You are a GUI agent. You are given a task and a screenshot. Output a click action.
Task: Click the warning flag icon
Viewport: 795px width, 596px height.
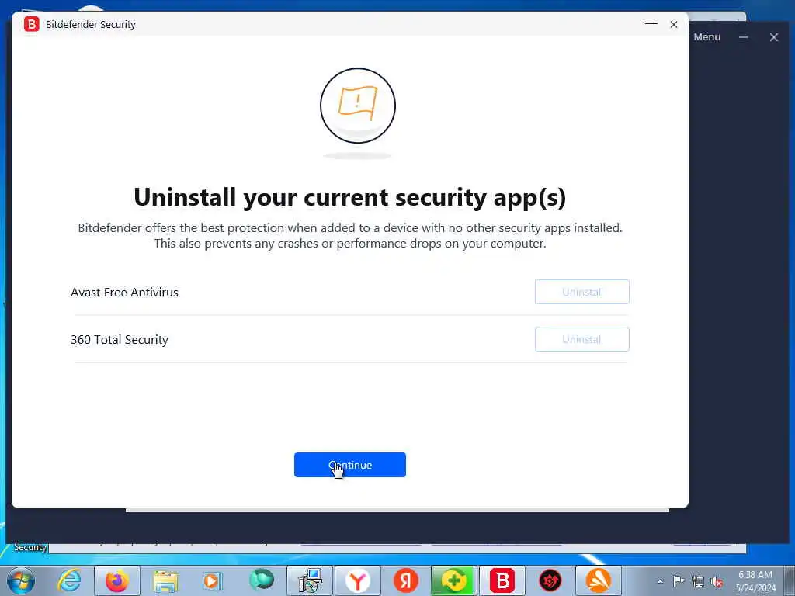point(357,106)
